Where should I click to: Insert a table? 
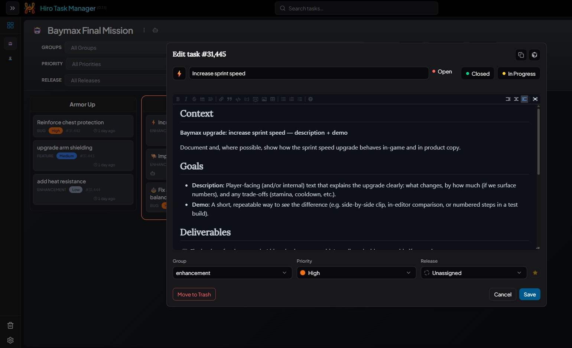[273, 99]
